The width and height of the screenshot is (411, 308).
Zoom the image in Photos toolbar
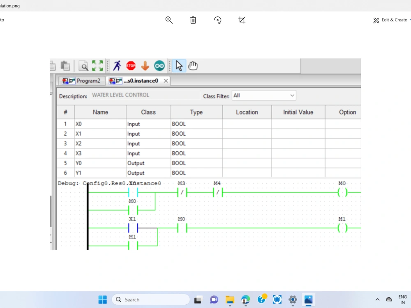click(169, 20)
